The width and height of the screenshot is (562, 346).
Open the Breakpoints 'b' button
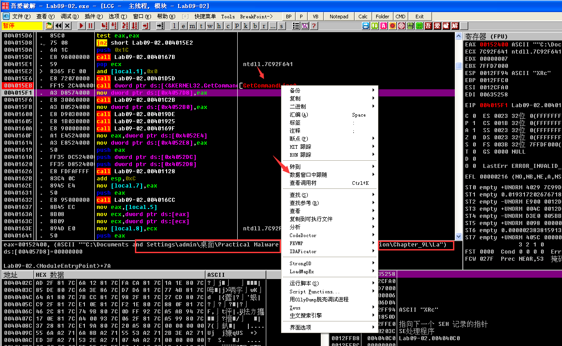[x=255, y=26]
